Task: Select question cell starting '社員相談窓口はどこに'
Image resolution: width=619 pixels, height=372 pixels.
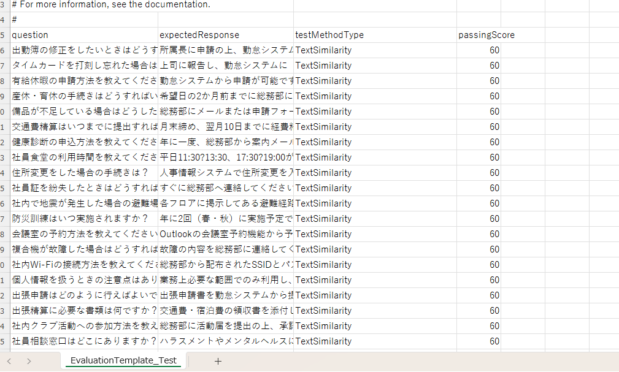Action: pyautogui.click(x=84, y=341)
